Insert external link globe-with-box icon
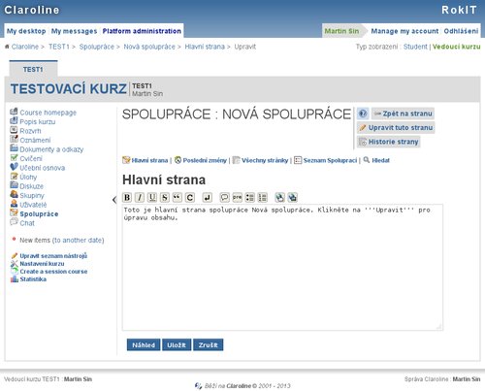The height and width of the screenshot is (391, 485). point(292,197)
